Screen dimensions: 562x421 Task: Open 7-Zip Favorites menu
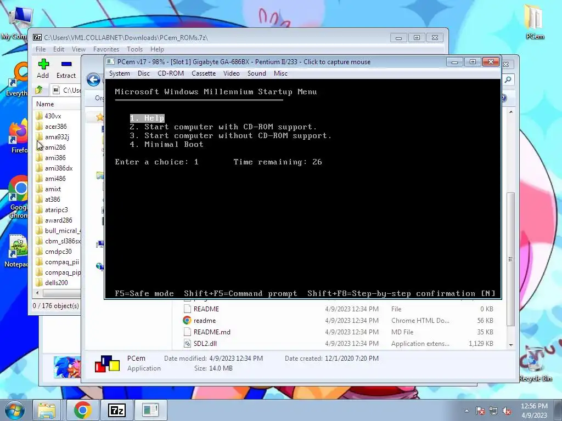click(x=106, y=49)
